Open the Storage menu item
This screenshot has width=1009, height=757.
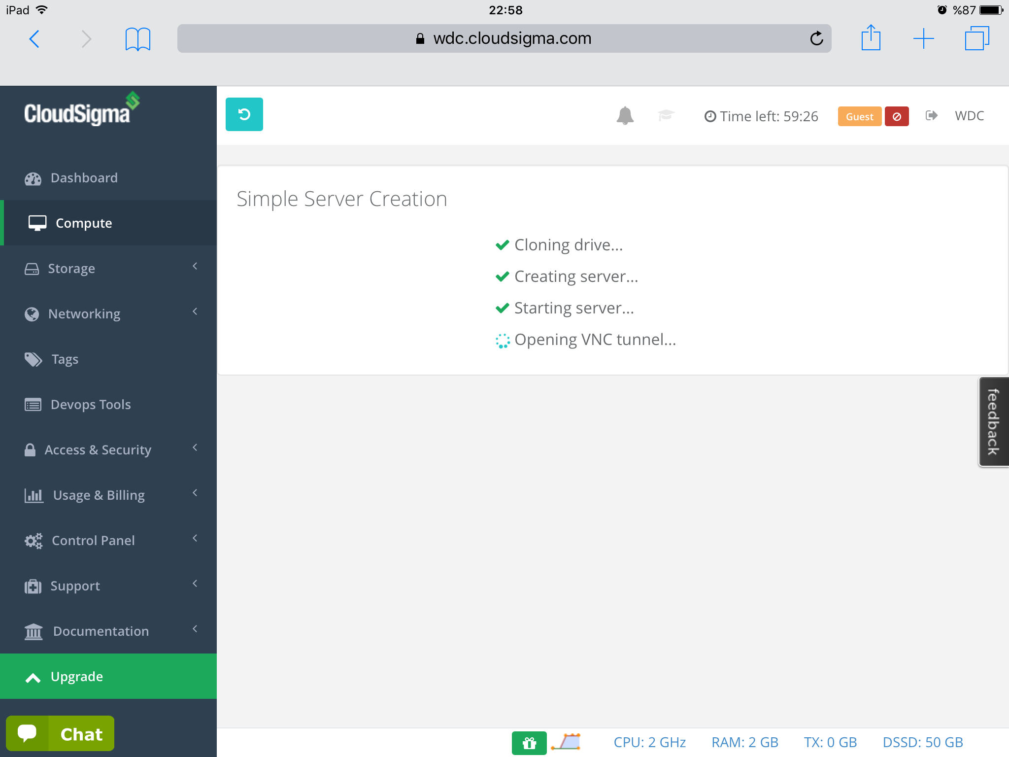point(108,269)
